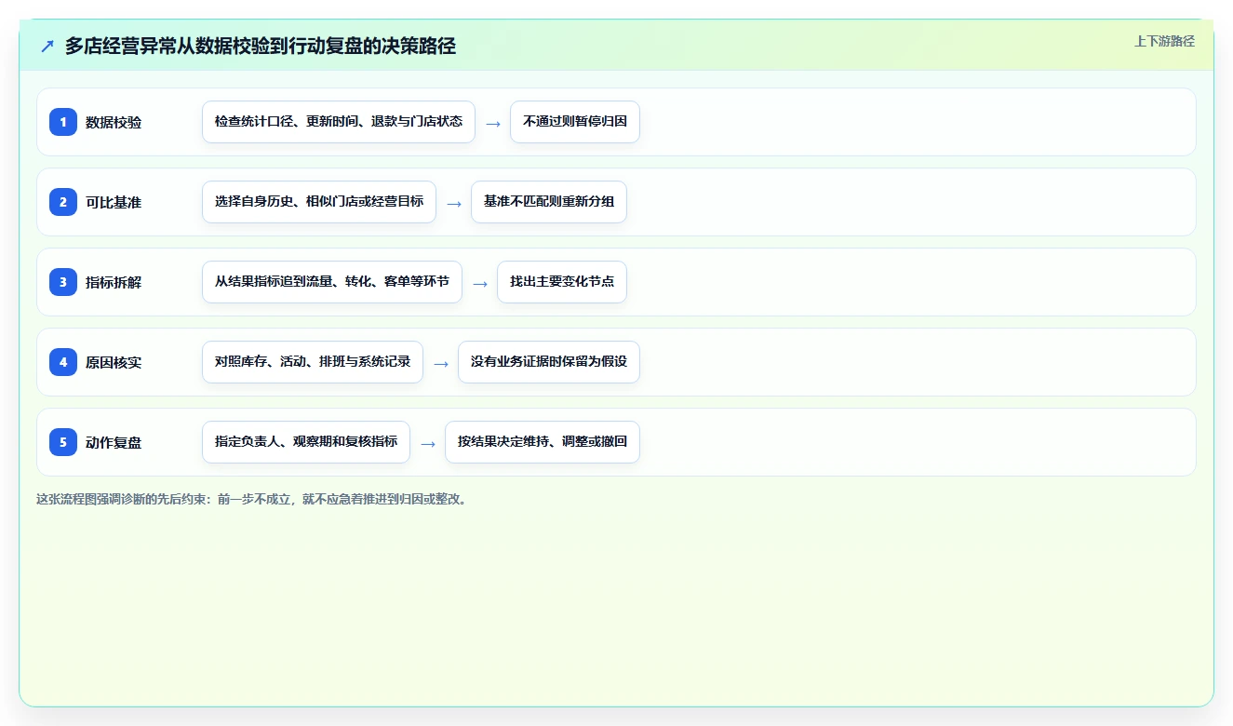Viewport: 1233px width, 726px height.
Task: Click the arrow in the 原因核实 row
Action: pos(441,363)
